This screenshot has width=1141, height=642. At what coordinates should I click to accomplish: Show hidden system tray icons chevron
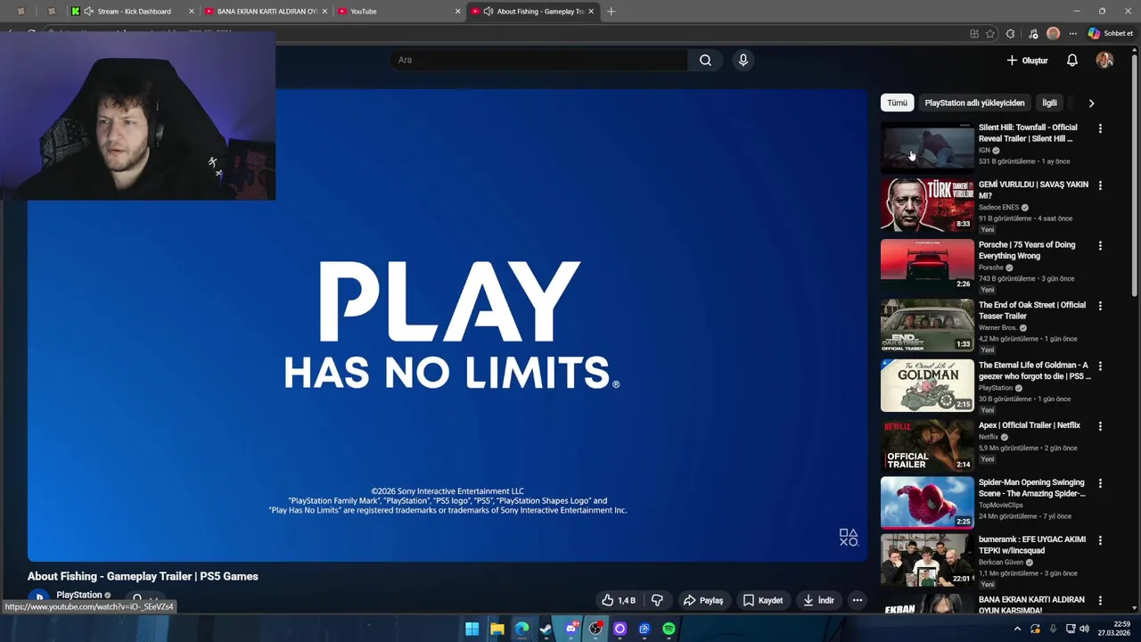(1017, 629)
